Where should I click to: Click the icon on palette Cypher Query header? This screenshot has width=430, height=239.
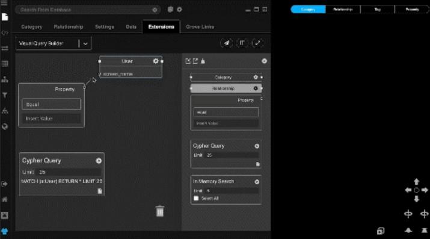coord(257,146)
